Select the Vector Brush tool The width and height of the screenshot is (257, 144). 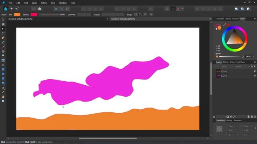[3, 47]
